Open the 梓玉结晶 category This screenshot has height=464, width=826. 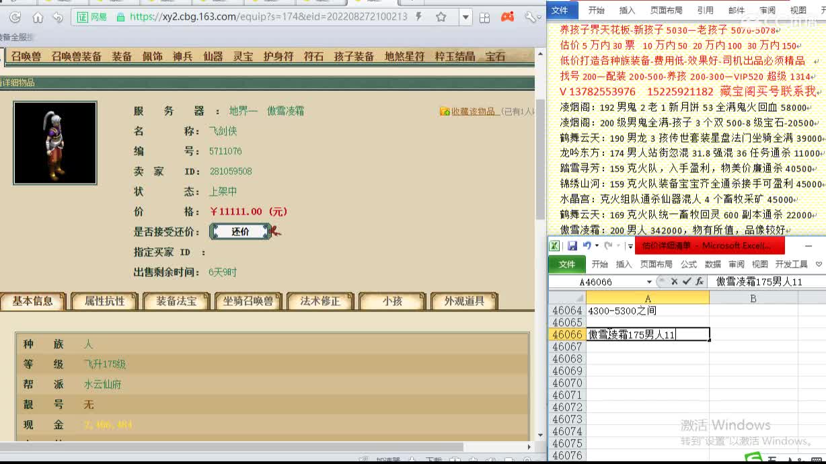[455, 56]
